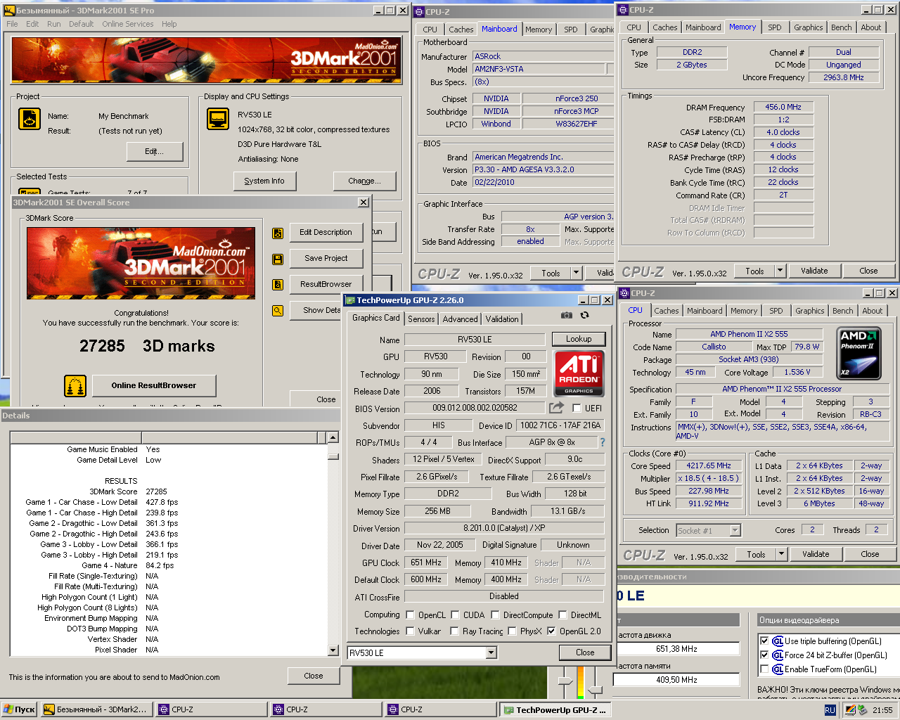This screenshot has width=900, height=720.
Task: Click the TechPowerUp GPU-Z taskbar button
Action: click(555, 710)
